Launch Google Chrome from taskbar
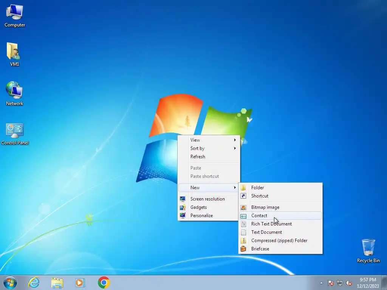This screenshot has height=290, width=387. point(104,282)
